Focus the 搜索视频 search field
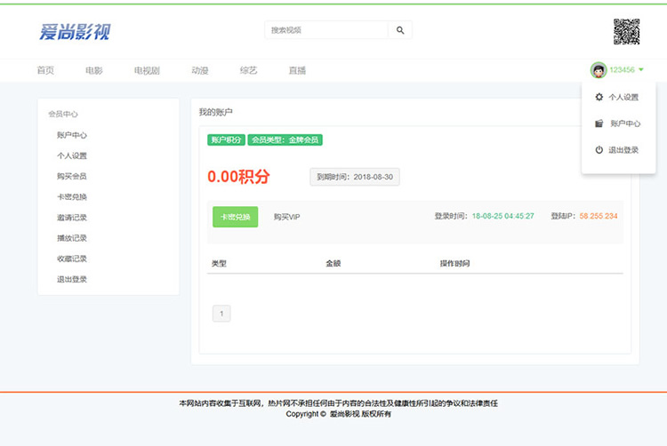Viewport: 667px width, 446px height. (326, 30)
